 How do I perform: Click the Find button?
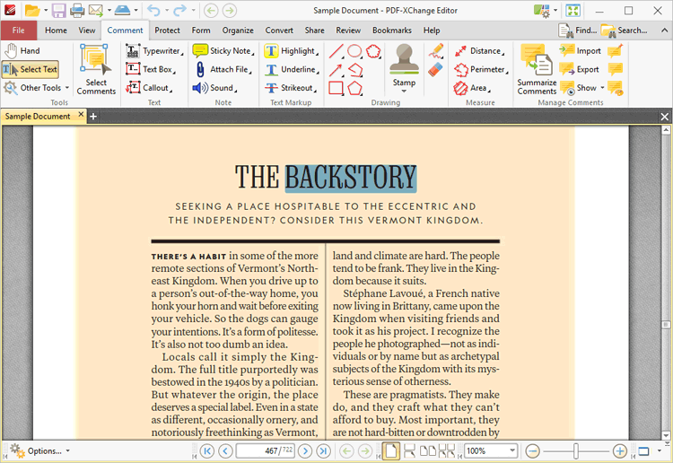[578, 30]
